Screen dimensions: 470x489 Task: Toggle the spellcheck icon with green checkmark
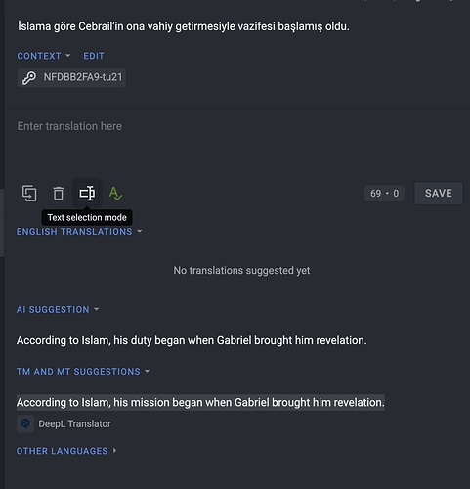click(x=115, y=194)
